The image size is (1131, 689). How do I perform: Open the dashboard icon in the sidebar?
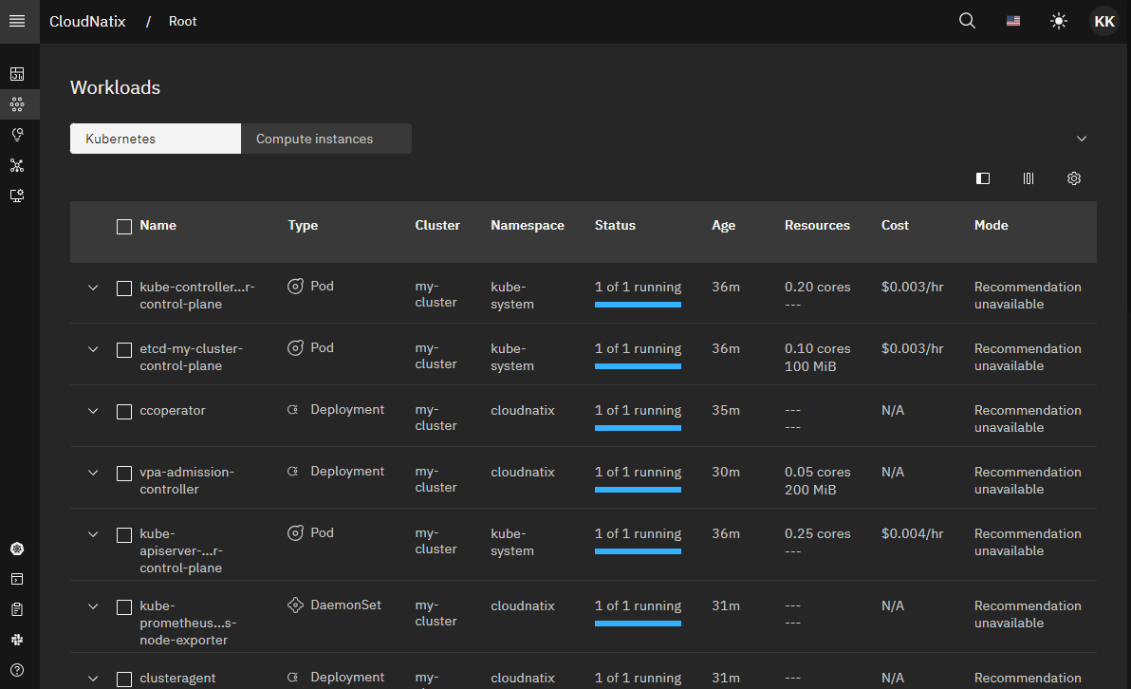pos(17,74)
